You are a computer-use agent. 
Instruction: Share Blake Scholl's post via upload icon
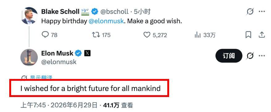click(x=262, y=35)
